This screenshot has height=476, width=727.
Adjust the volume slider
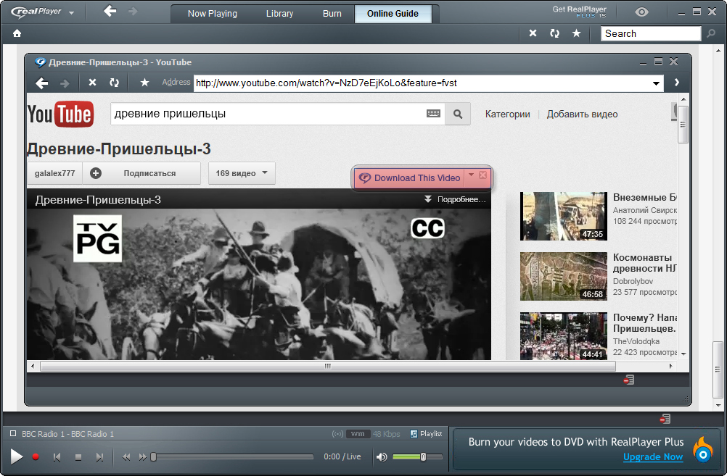click(416, 457)
